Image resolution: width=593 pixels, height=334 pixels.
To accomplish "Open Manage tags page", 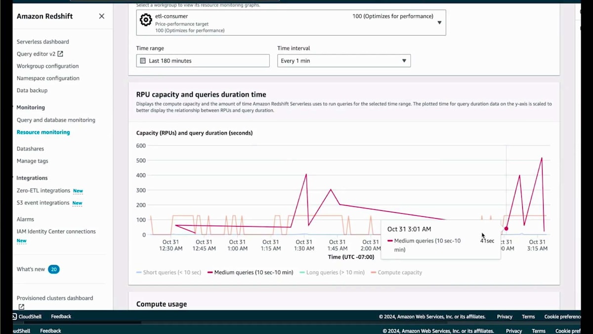I will click(32, 161).
